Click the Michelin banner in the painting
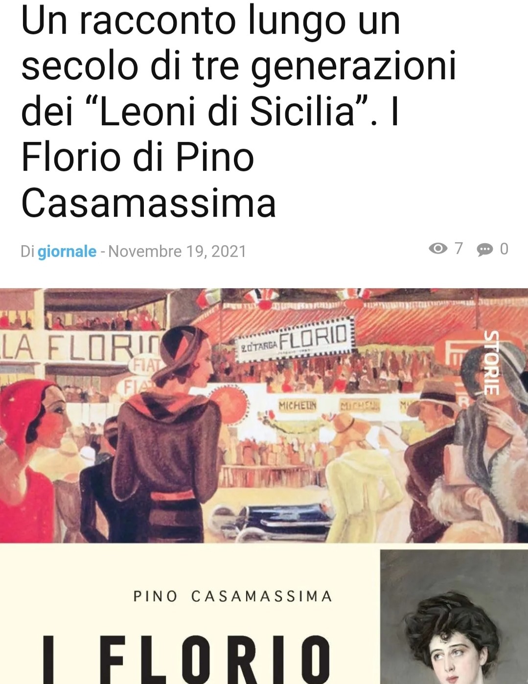 [x=298, y=406]
